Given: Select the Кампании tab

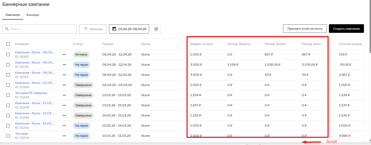Looking at the screenshot, I should (x=13, y=15).
